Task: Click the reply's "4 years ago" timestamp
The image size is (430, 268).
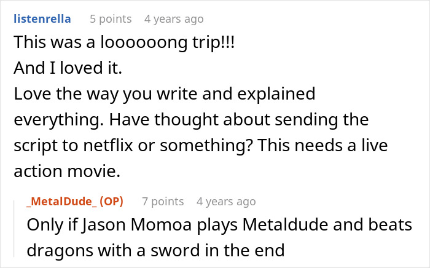Action: [x=225, y=201]
